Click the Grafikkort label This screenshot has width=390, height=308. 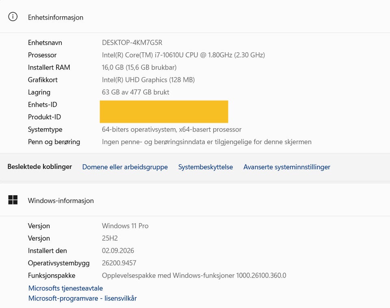(43, 80)
